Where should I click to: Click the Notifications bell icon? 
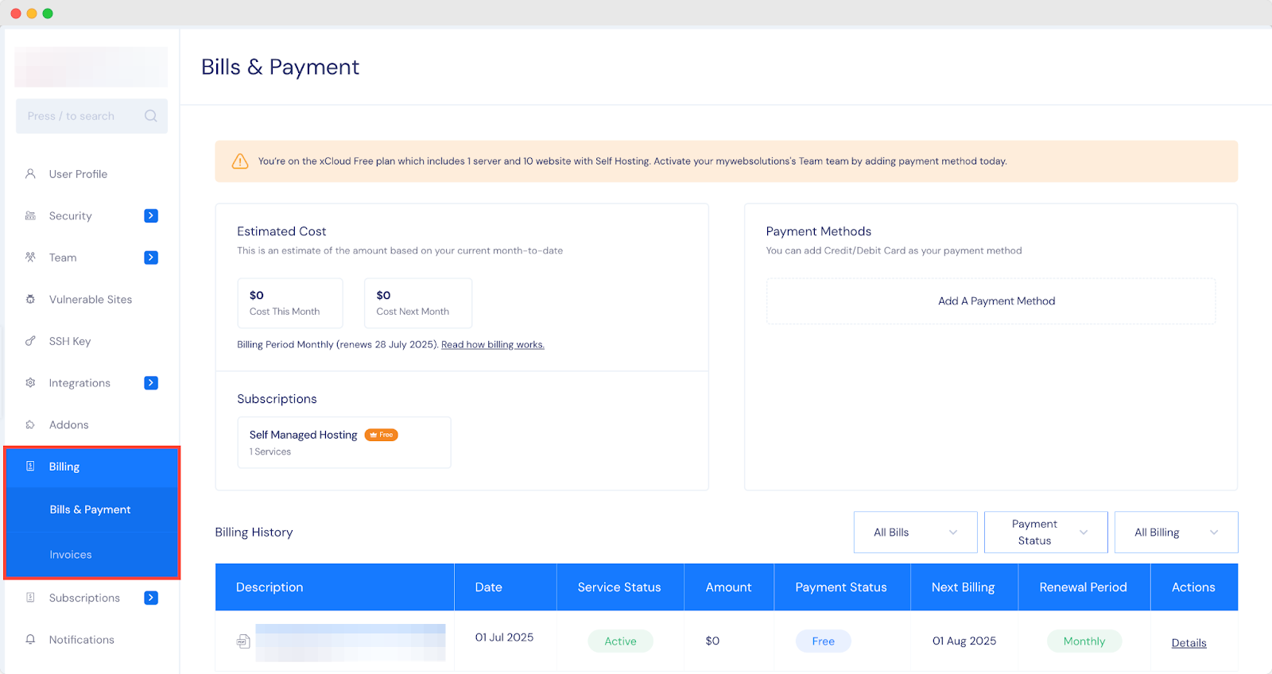[30, 639]
